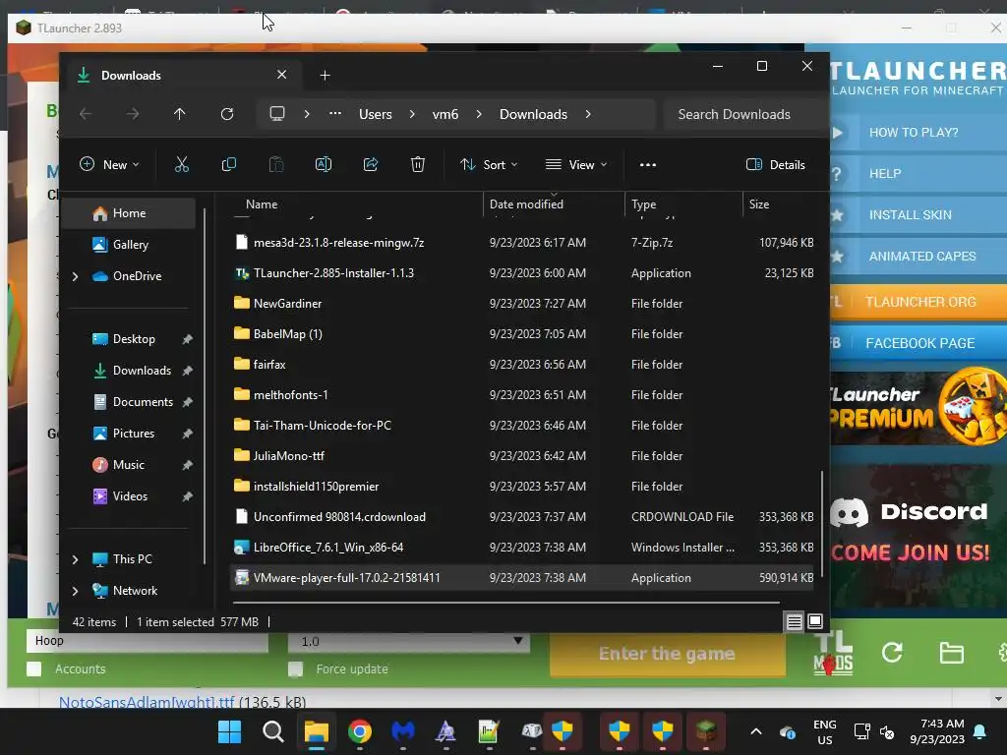Screen dimensions: 1007x755
Task: Open INSTALL SKIN in TLauncher sidebar
Action: (918, 215)
